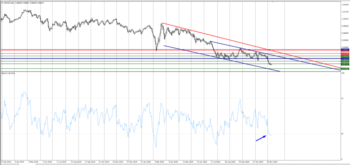Click the RSI 30 level scale label
This screenshot has height=165, width=350.
pos(342,134)
